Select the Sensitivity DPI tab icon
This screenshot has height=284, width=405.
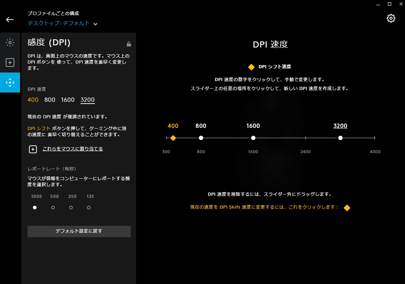click(10, 83)
